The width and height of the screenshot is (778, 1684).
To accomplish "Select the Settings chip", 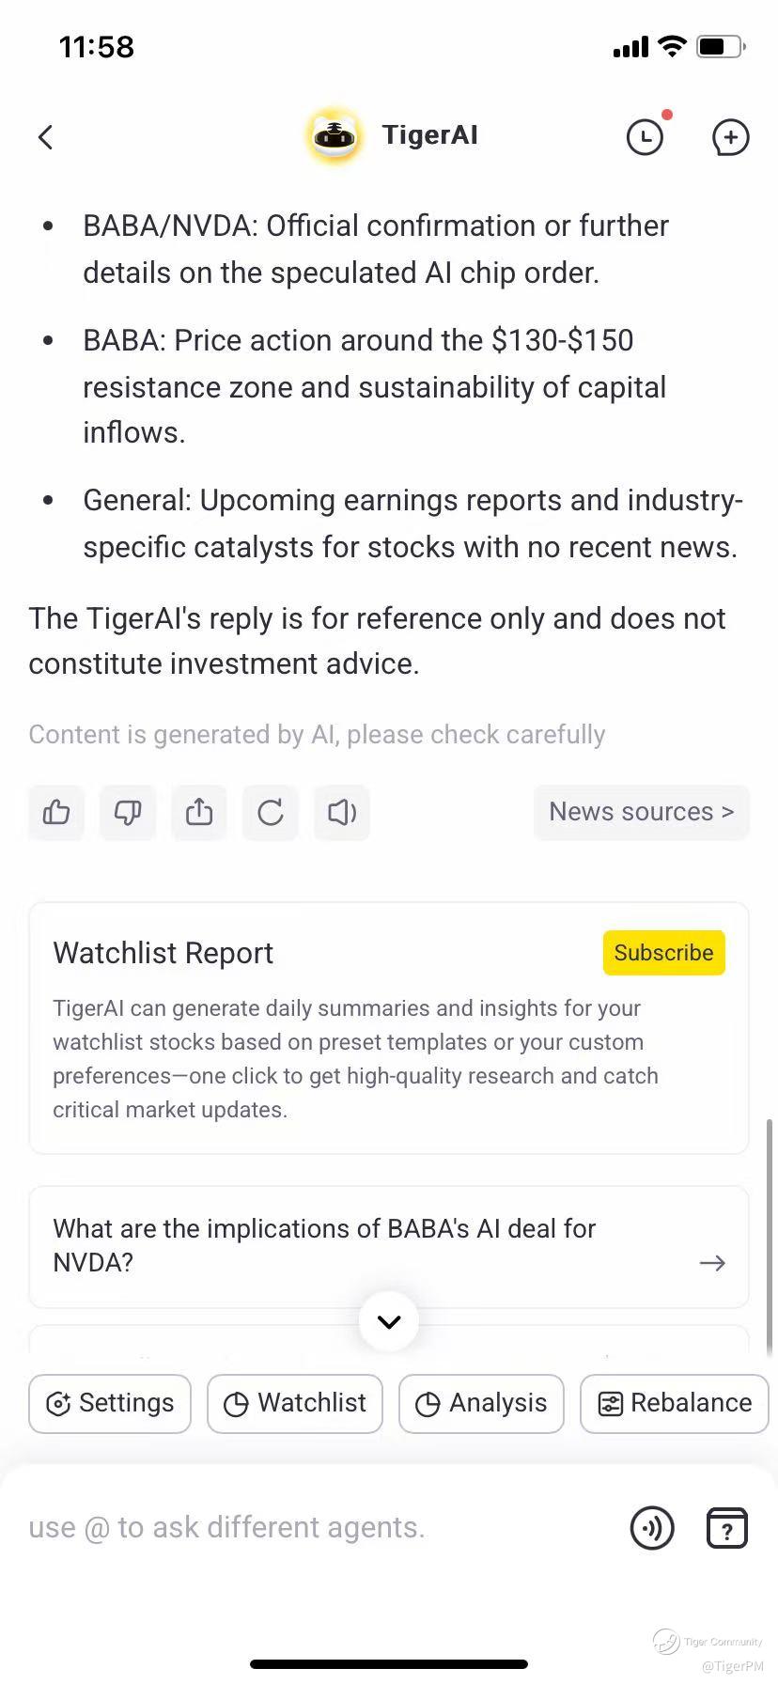I will [110, 1403].
